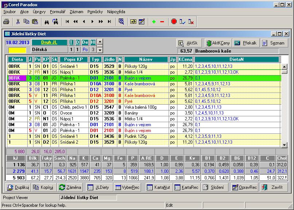This screenshot has height=210, width=294.
Task: Click the table scrollbar up arrow
Action: pos(285,67)
